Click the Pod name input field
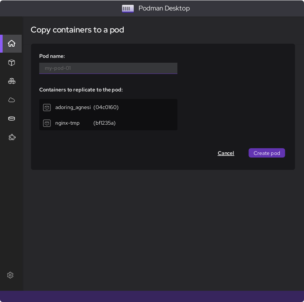304x302 pixels. (108, 68)
